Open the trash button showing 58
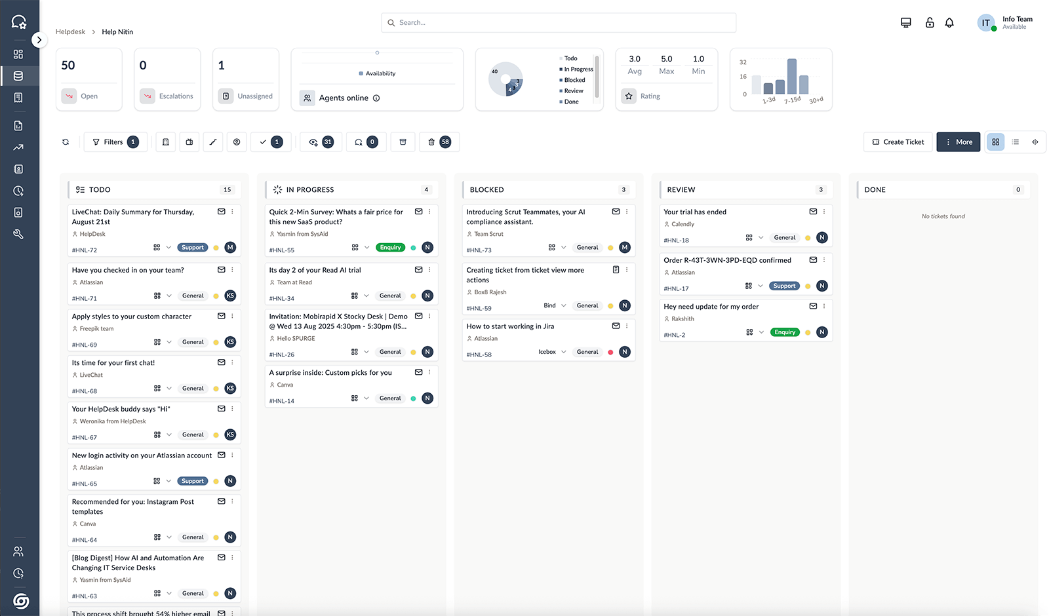1049x616 pixels. [x=439, y=142]
